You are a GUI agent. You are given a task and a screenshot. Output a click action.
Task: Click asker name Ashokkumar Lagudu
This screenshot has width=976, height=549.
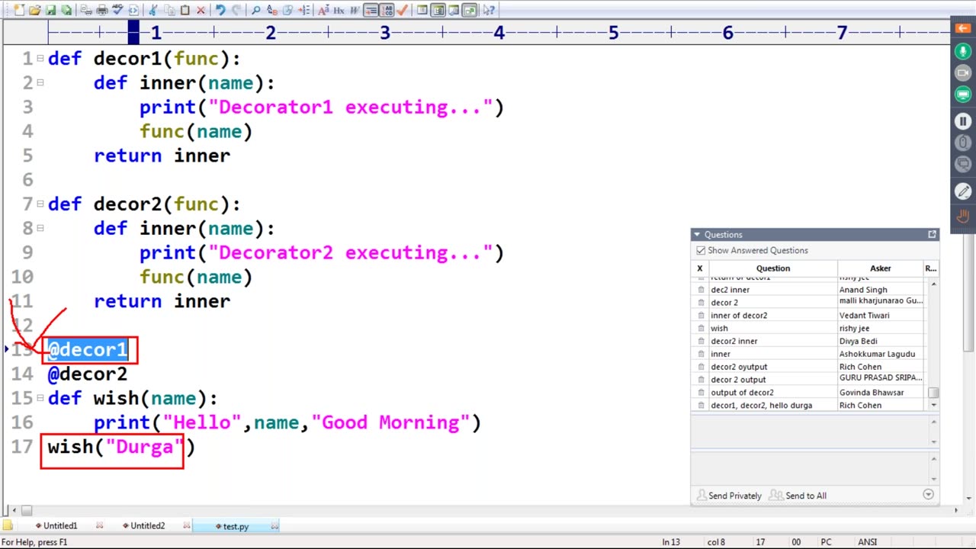877,354
